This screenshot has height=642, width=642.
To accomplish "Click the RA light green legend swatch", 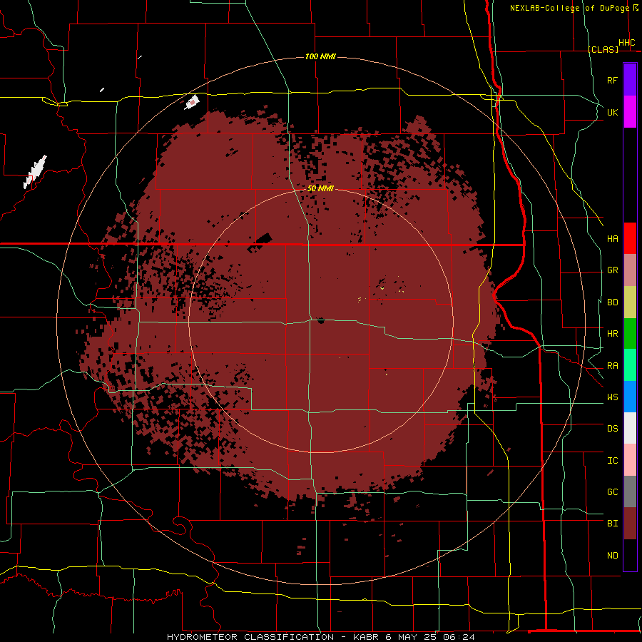I will tap(630, 365).
